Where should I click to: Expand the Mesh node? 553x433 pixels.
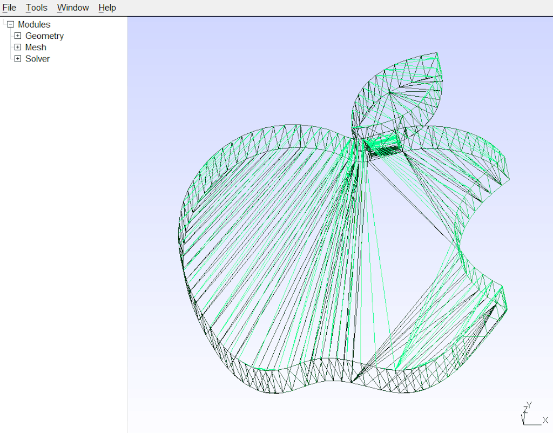[x=18, y=48]
